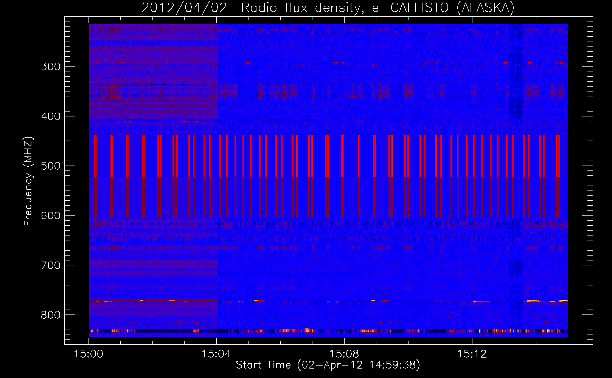Click the 15:04 time axis label
612x378 pixels.
click(x=216, y=354)
